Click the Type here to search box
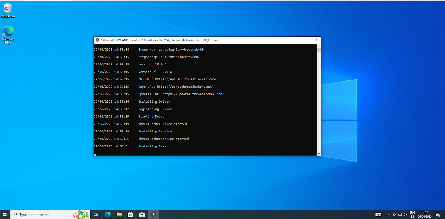 (50, 215)
